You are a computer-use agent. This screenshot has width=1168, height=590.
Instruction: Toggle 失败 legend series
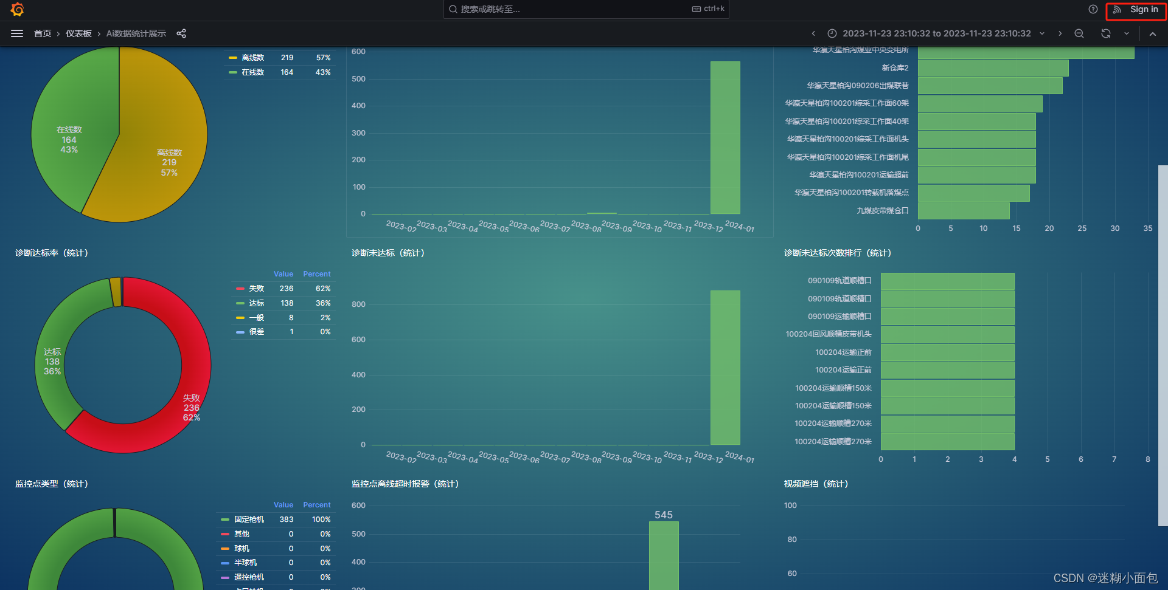point(256,289)
